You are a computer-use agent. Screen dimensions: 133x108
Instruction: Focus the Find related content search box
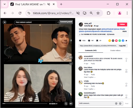tap(35, 22)
